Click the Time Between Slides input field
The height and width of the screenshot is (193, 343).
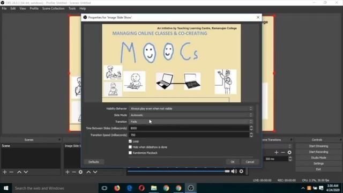pyautogui.click(x=189, y=128)
